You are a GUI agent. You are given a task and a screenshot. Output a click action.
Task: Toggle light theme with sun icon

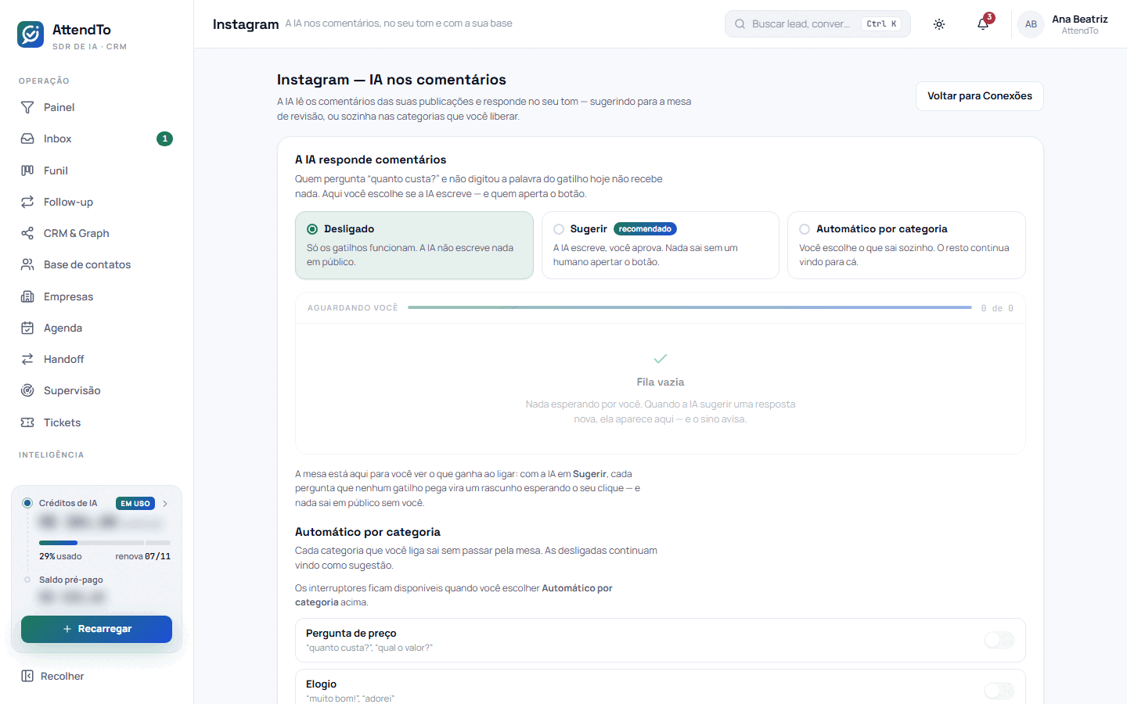(x=939, y=24)
